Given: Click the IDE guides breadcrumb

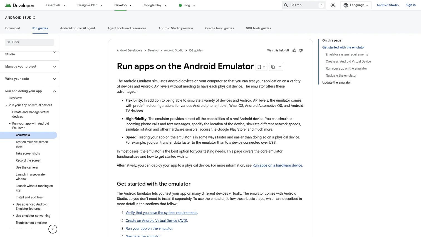Looking at the screenshot, I should point(196,50).
